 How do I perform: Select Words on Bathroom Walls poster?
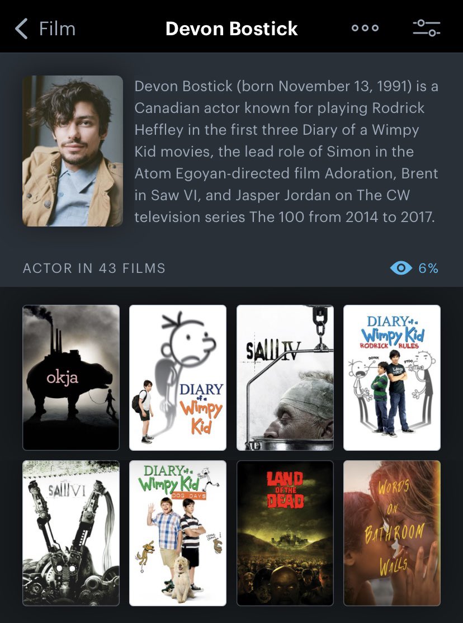point(392,533)
